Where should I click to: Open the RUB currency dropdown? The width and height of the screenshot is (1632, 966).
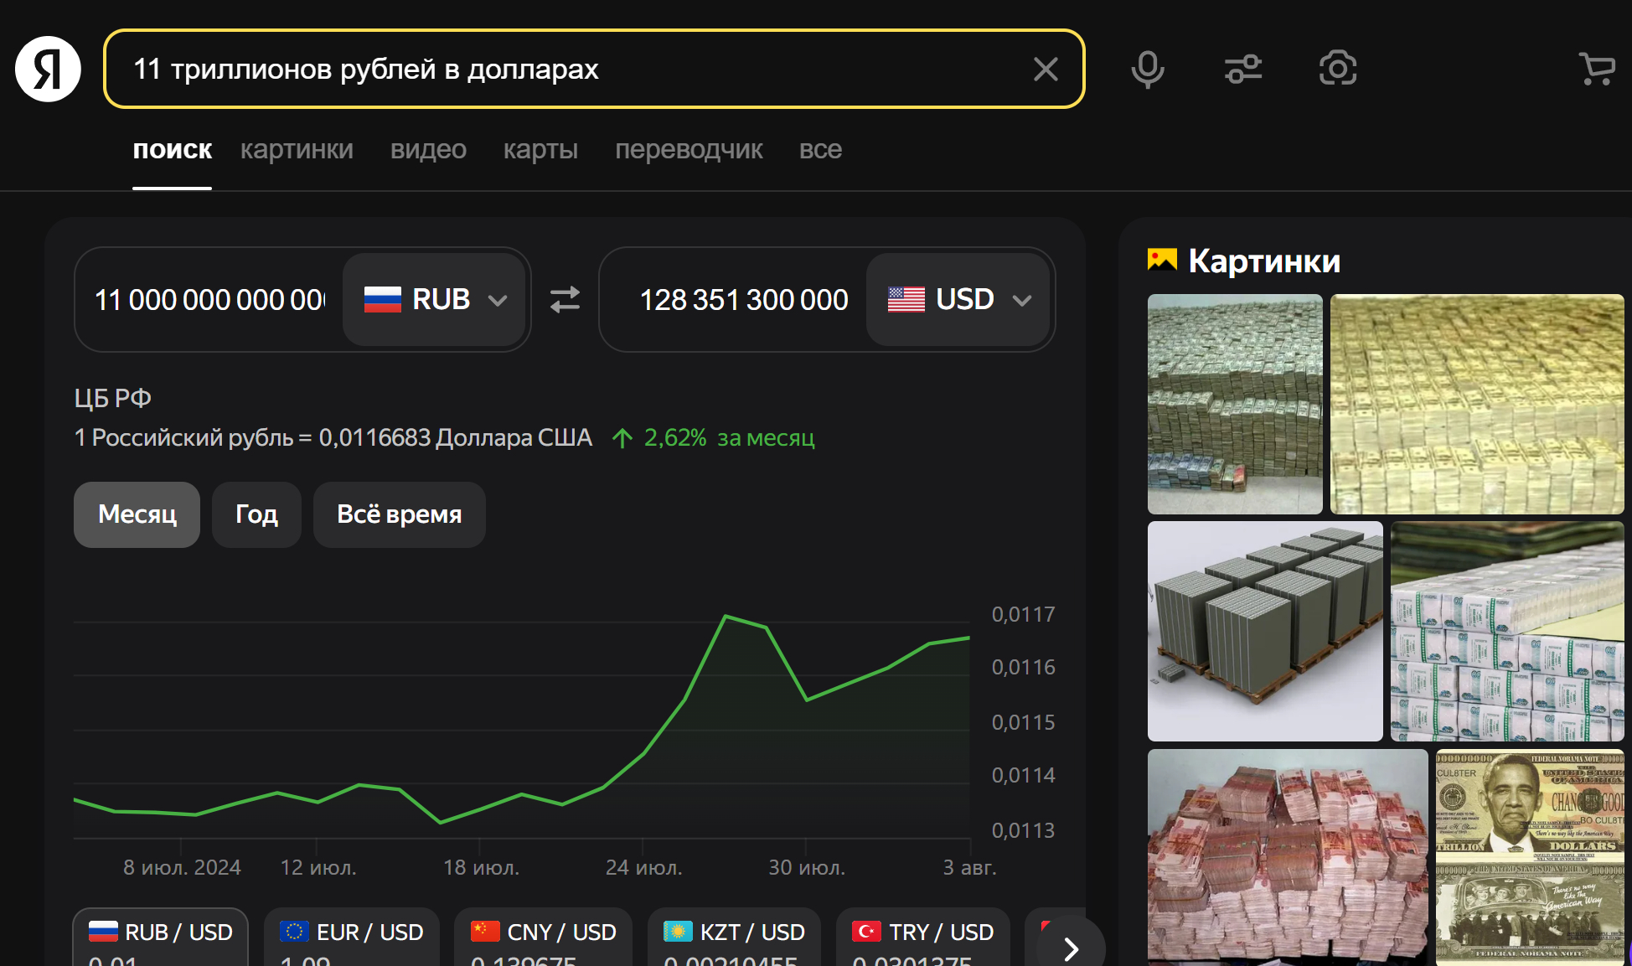pos(436,299)
